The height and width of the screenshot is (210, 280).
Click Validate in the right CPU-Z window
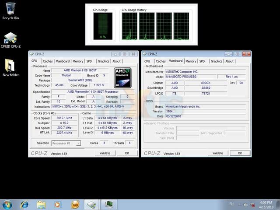pos(218,153)
